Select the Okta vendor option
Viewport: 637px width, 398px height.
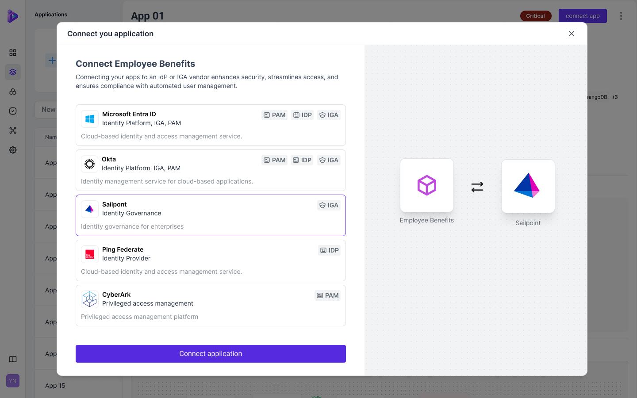(211, 170)
